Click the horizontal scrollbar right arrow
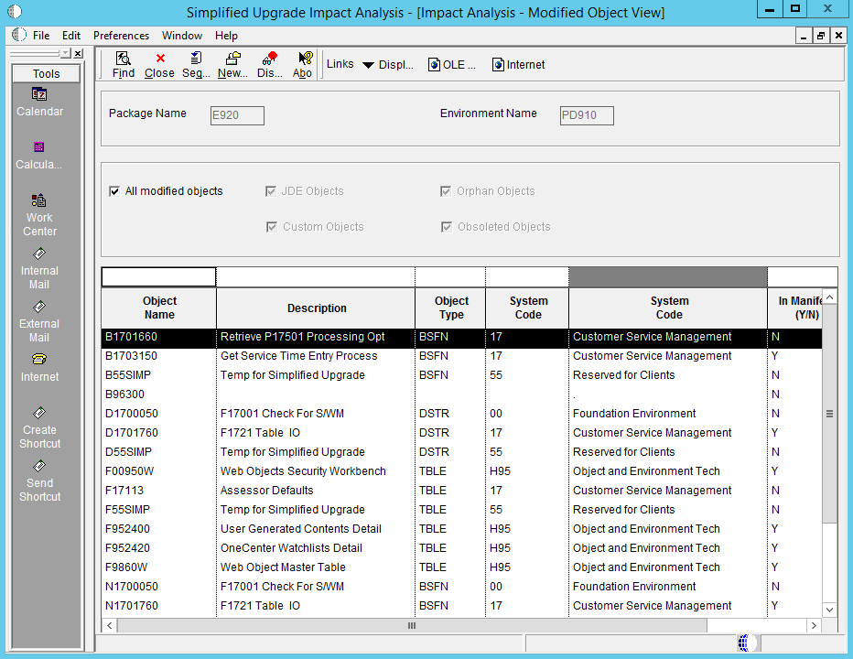 [814, 626]
